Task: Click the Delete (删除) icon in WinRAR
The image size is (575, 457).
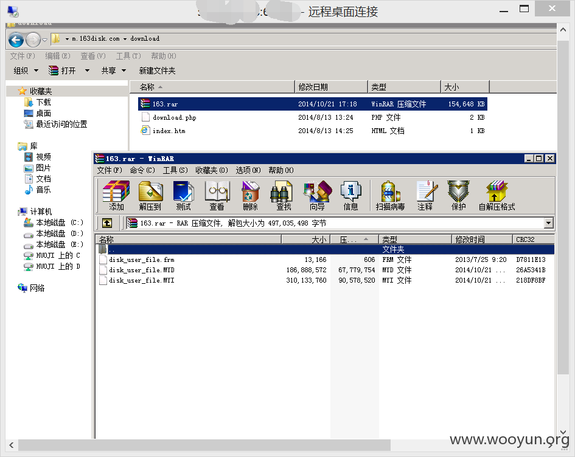Action: click(x=251, y=196)
